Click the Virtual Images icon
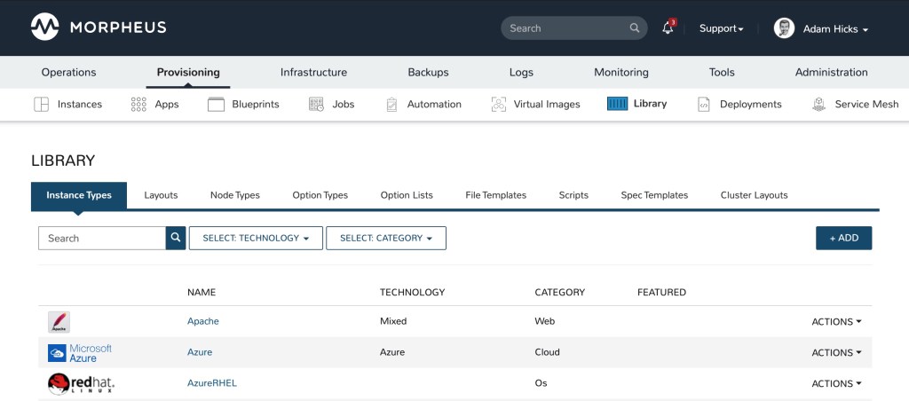 click(498, 104)
